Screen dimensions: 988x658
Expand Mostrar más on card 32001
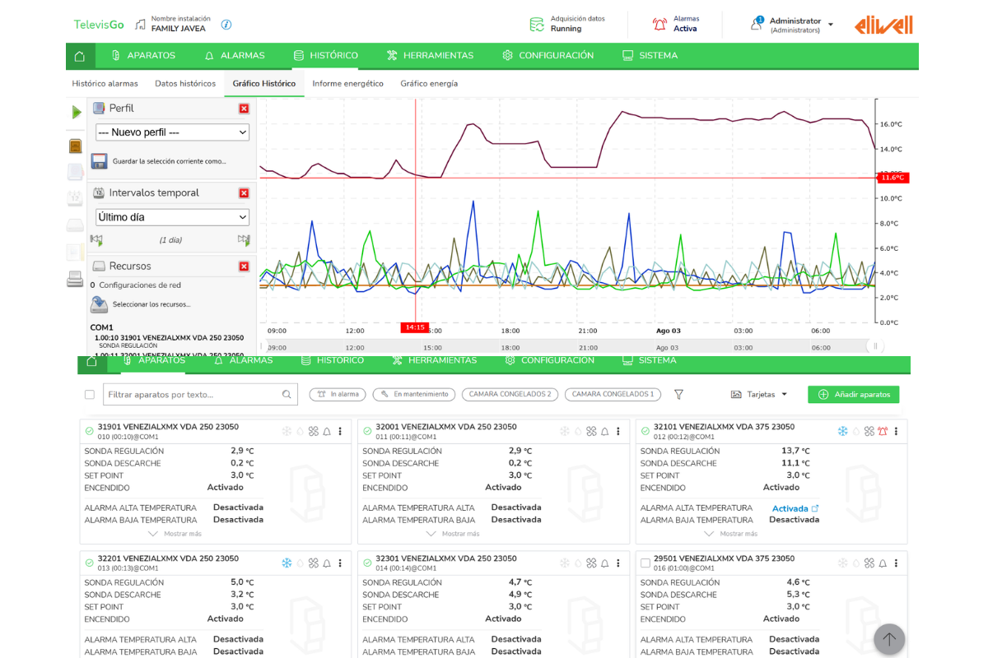click(x=453, y=534)
